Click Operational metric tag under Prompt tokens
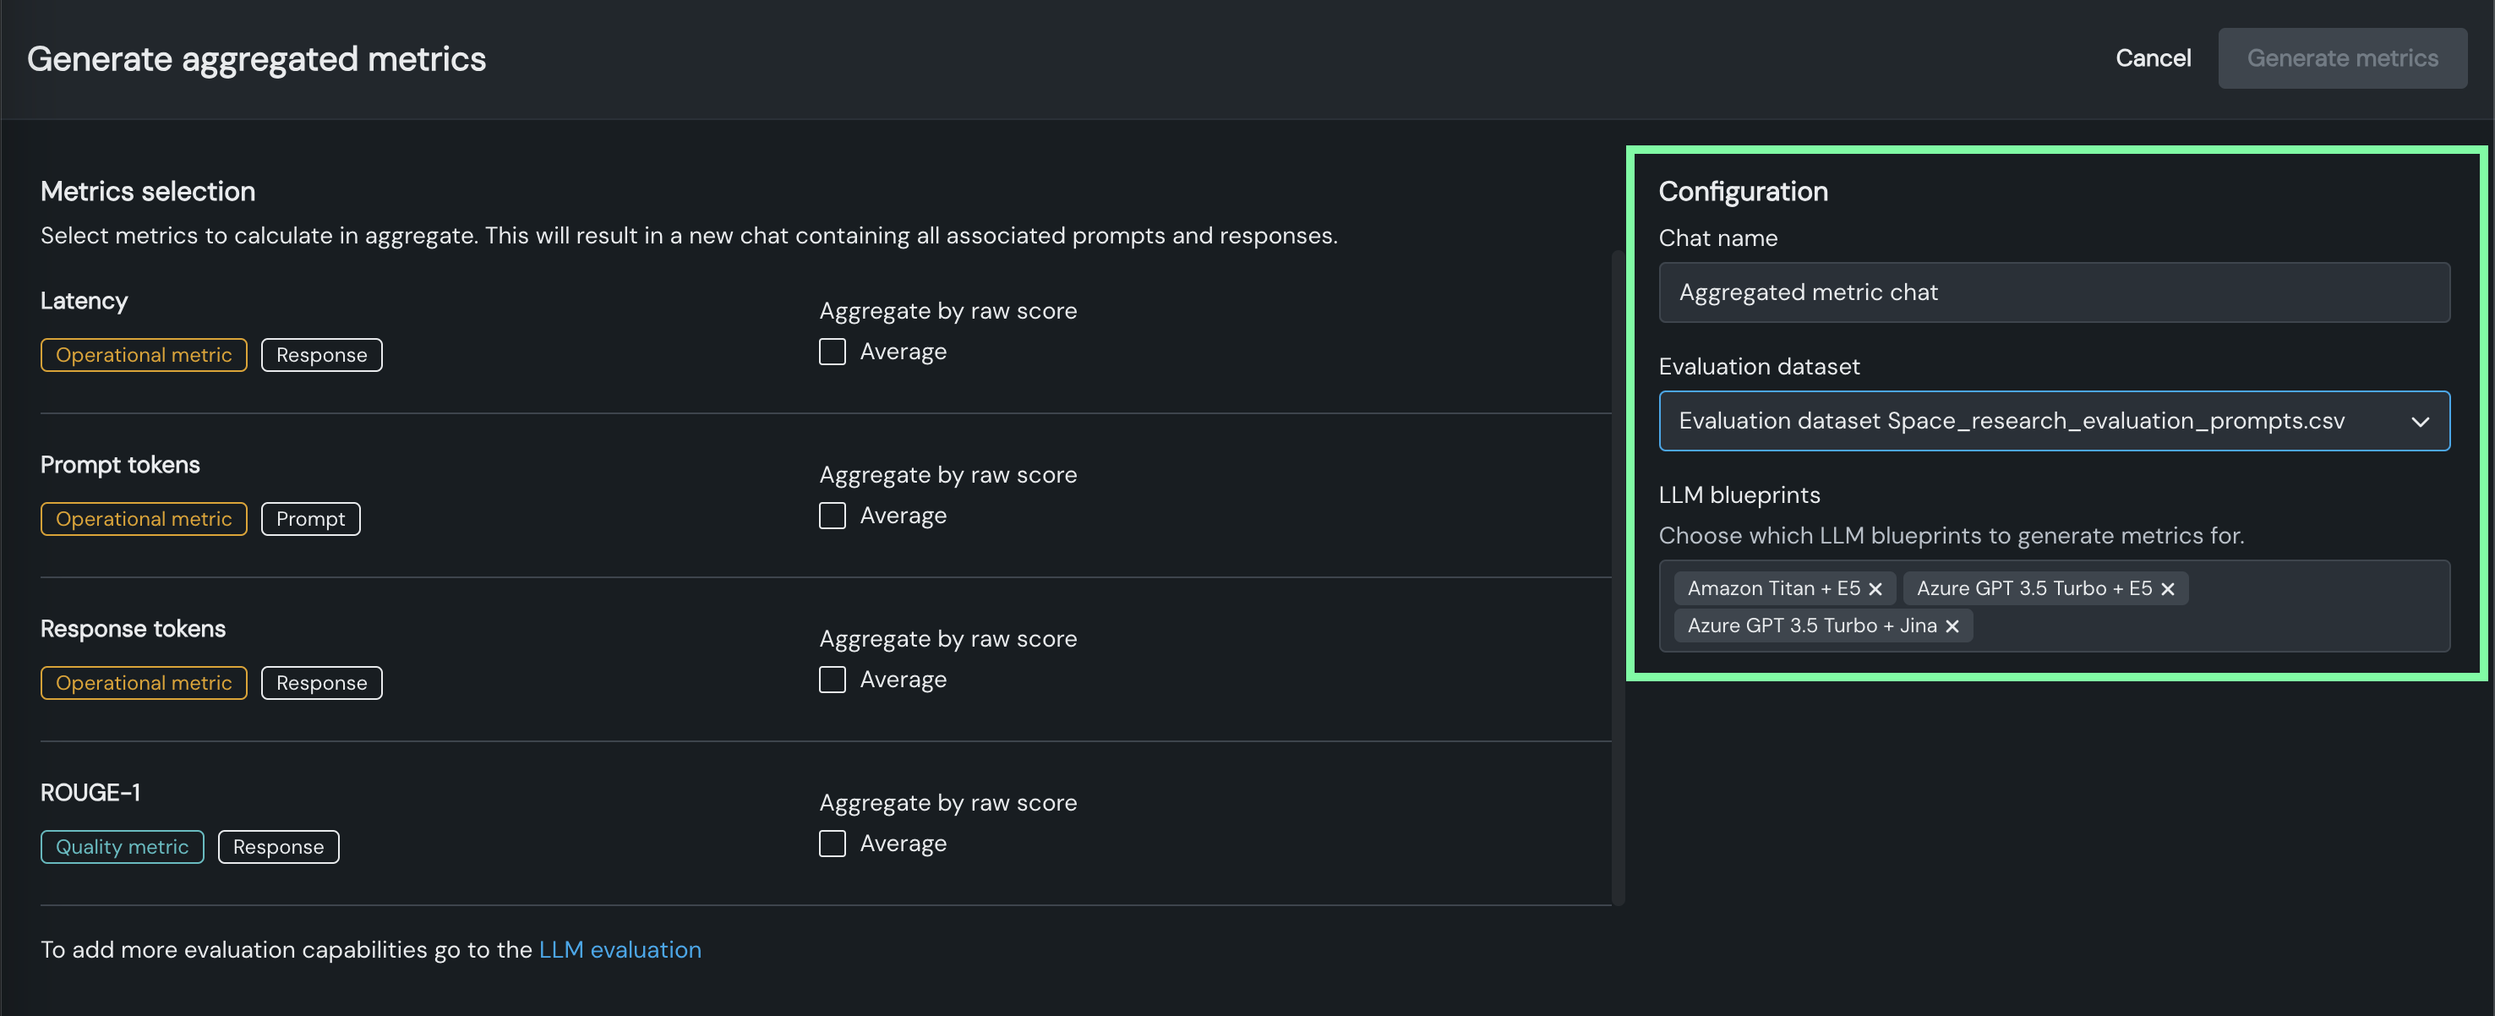 144,519
